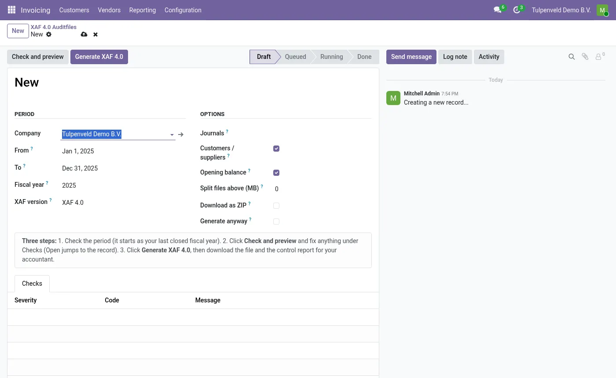Enable the Generate anyway checkbox

(276, 222)
